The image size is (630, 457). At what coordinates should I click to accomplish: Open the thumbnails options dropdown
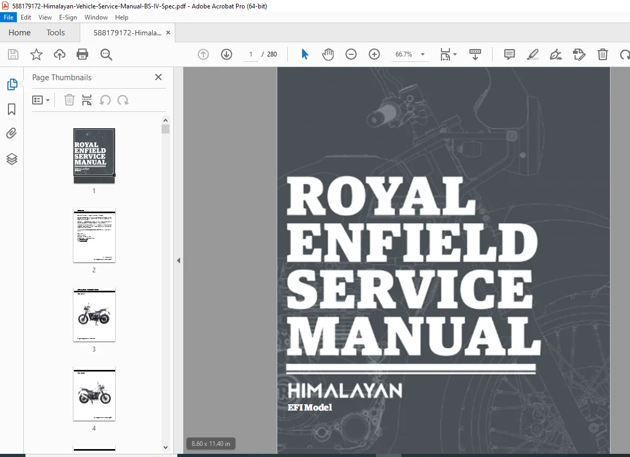coord(41,100)
